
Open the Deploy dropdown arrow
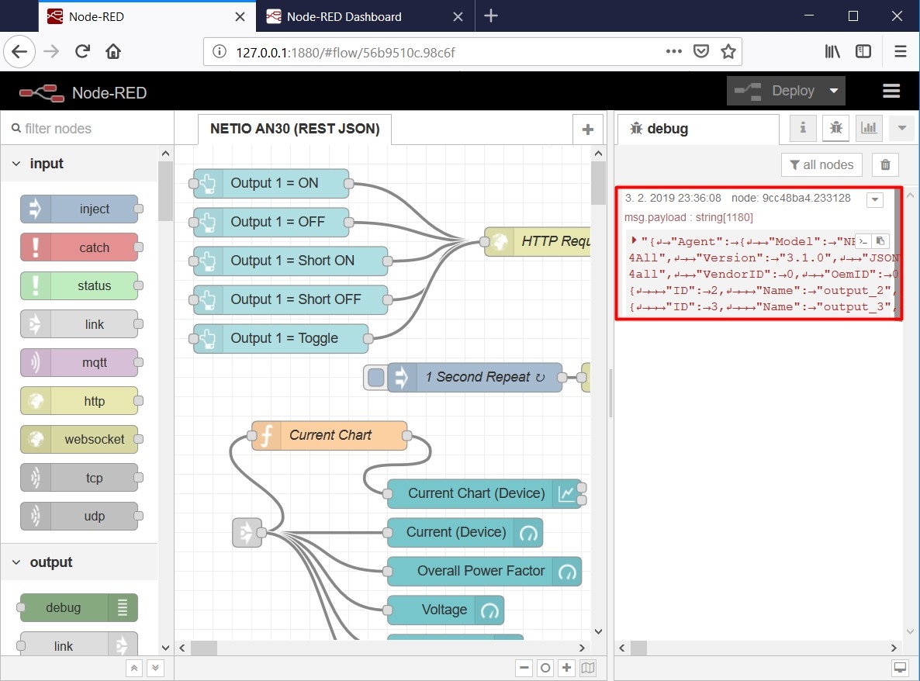pos(834,91)
